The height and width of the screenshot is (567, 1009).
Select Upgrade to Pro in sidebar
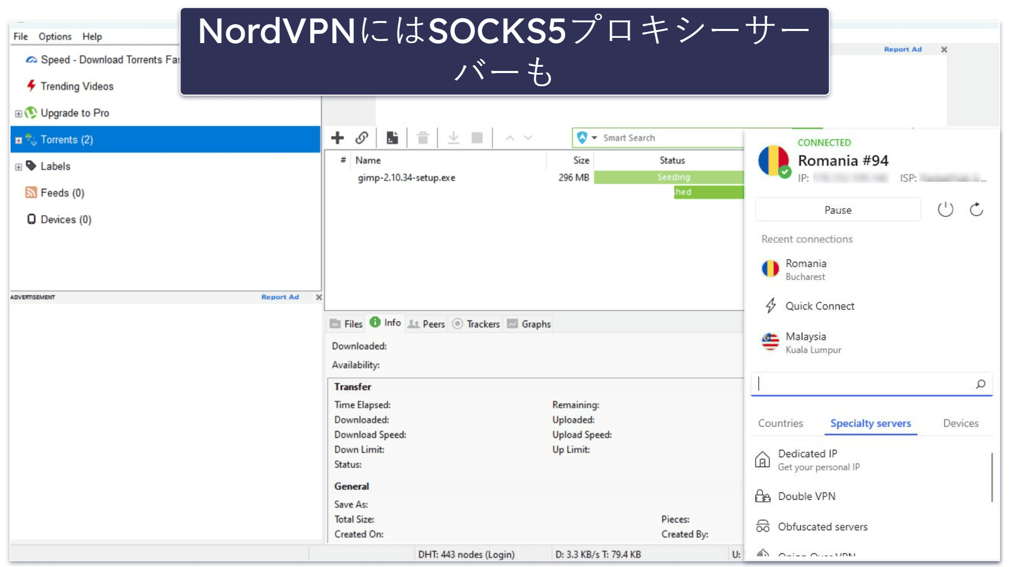coord(75,113)
